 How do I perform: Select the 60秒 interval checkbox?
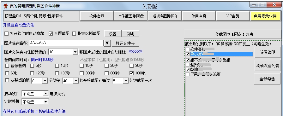pyautogui.click(x=7, y=73)
